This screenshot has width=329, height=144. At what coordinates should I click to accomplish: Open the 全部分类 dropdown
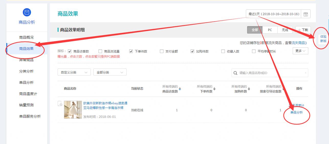tap(110, 72)
